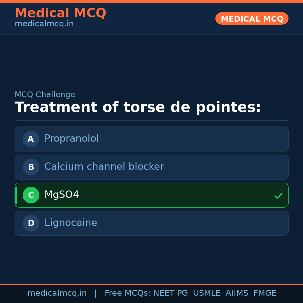Viewport: 303px width, 303px height.
Task: Click the NEET PG footer label
Action: pyautogui.click(x=170, y=293)
